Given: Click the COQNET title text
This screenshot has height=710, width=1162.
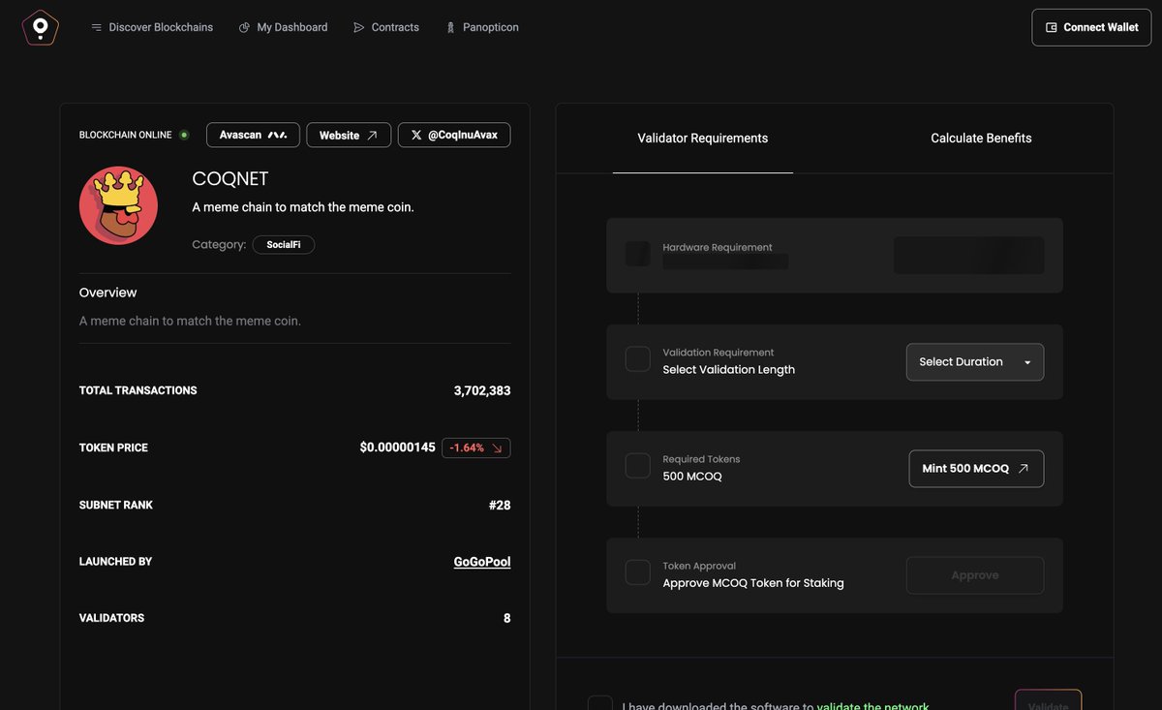Looking at the screenshot, I should 230,179.
